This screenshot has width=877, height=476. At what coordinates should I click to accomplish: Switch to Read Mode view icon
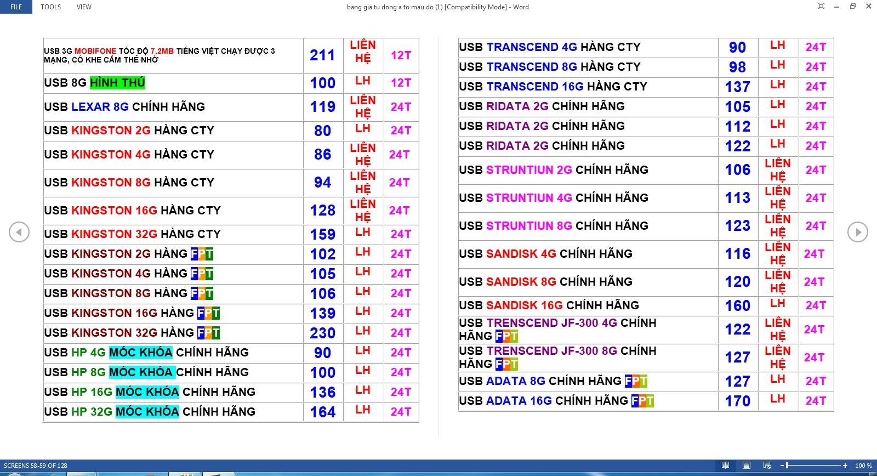725,466
